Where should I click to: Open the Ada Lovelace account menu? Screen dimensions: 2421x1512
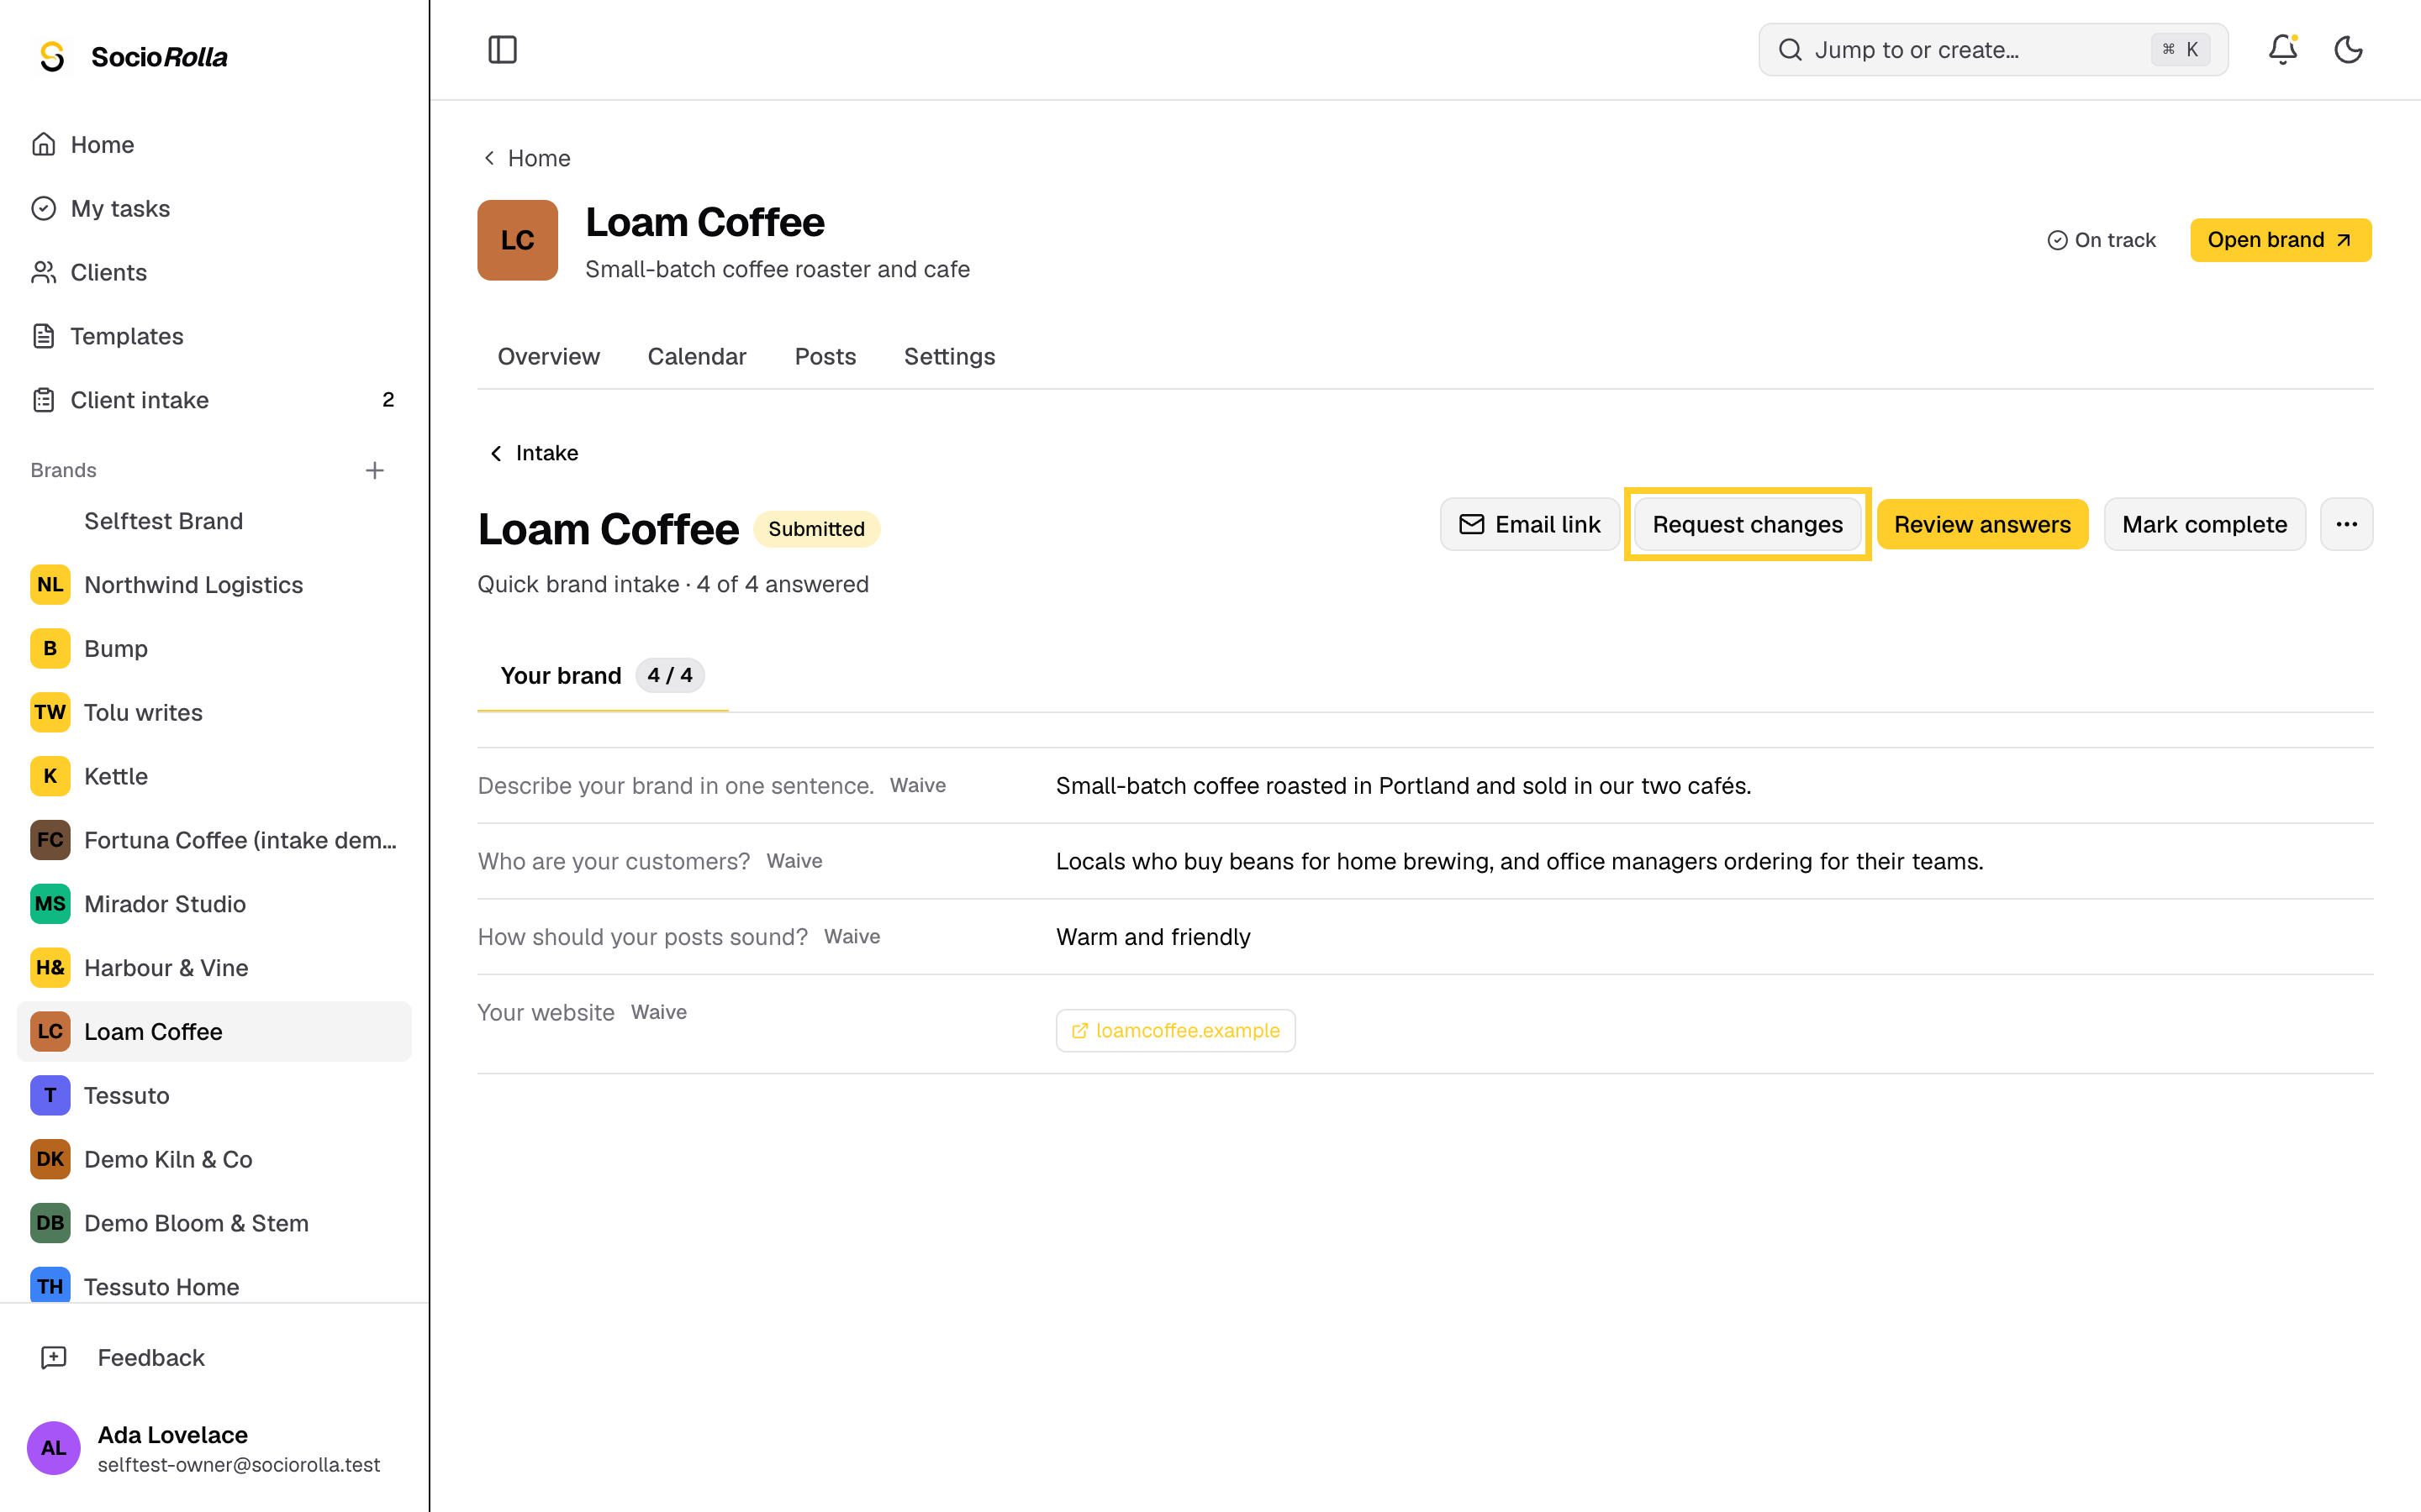[x=214, y=1448]
